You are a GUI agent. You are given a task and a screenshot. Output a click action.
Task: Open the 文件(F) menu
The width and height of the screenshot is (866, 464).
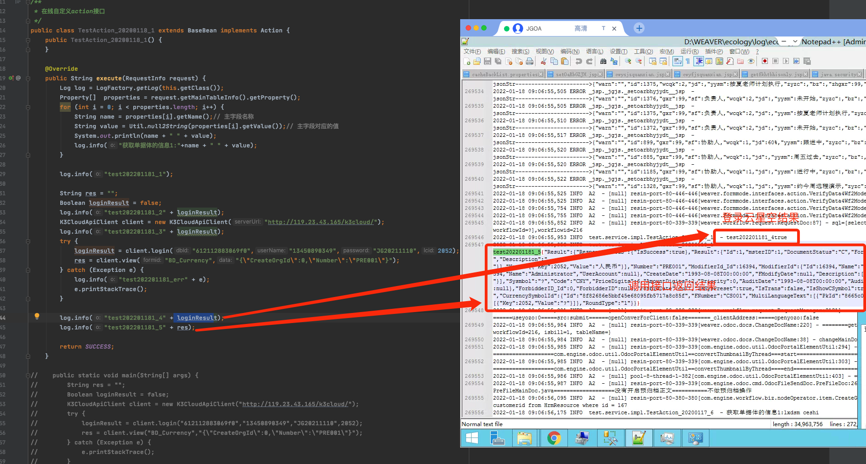pos(472,52)
